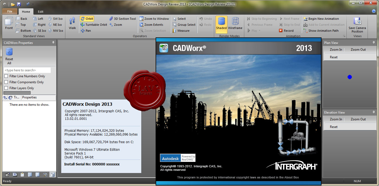Click Next Frame
The width and height of the screenshot is (379, 186).
[289, 19]
